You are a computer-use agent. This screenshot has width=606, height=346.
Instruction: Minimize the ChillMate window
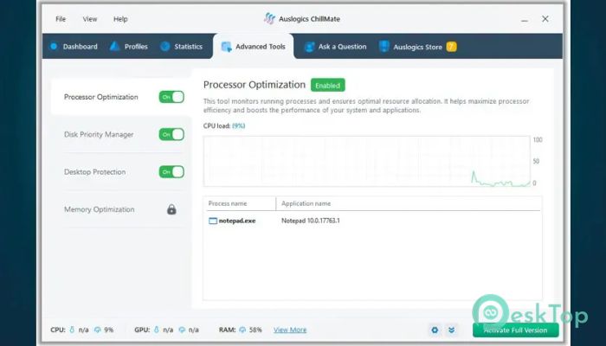tap(525, 19)
